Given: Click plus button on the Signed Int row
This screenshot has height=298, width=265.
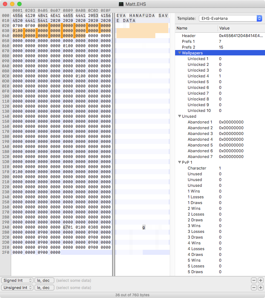Looking at the screenshot, I should coord(260,280).
